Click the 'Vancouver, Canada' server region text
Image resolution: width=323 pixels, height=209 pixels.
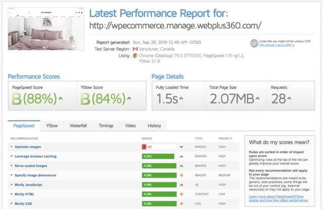(156, 49)
